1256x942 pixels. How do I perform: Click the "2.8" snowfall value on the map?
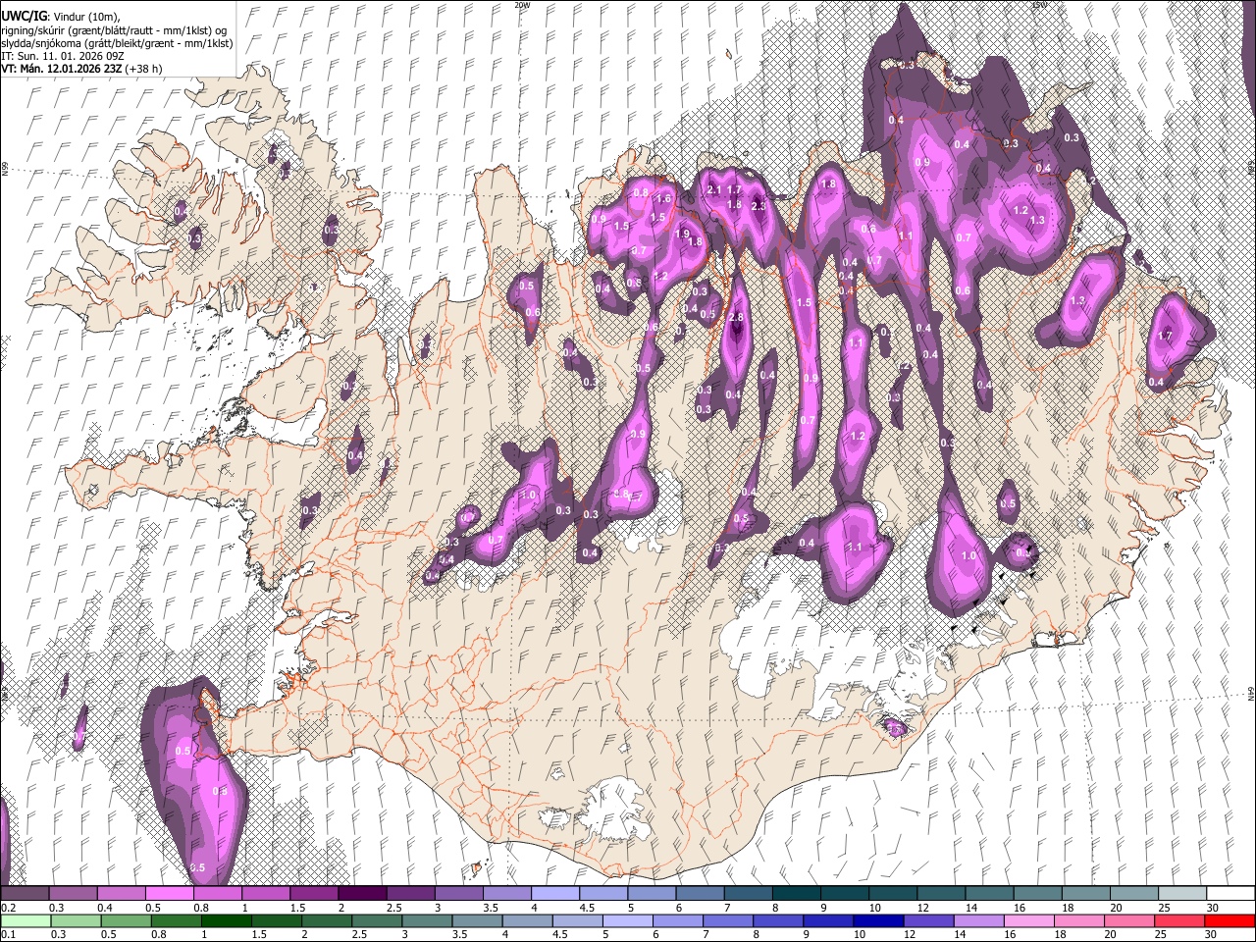point(737,318)
